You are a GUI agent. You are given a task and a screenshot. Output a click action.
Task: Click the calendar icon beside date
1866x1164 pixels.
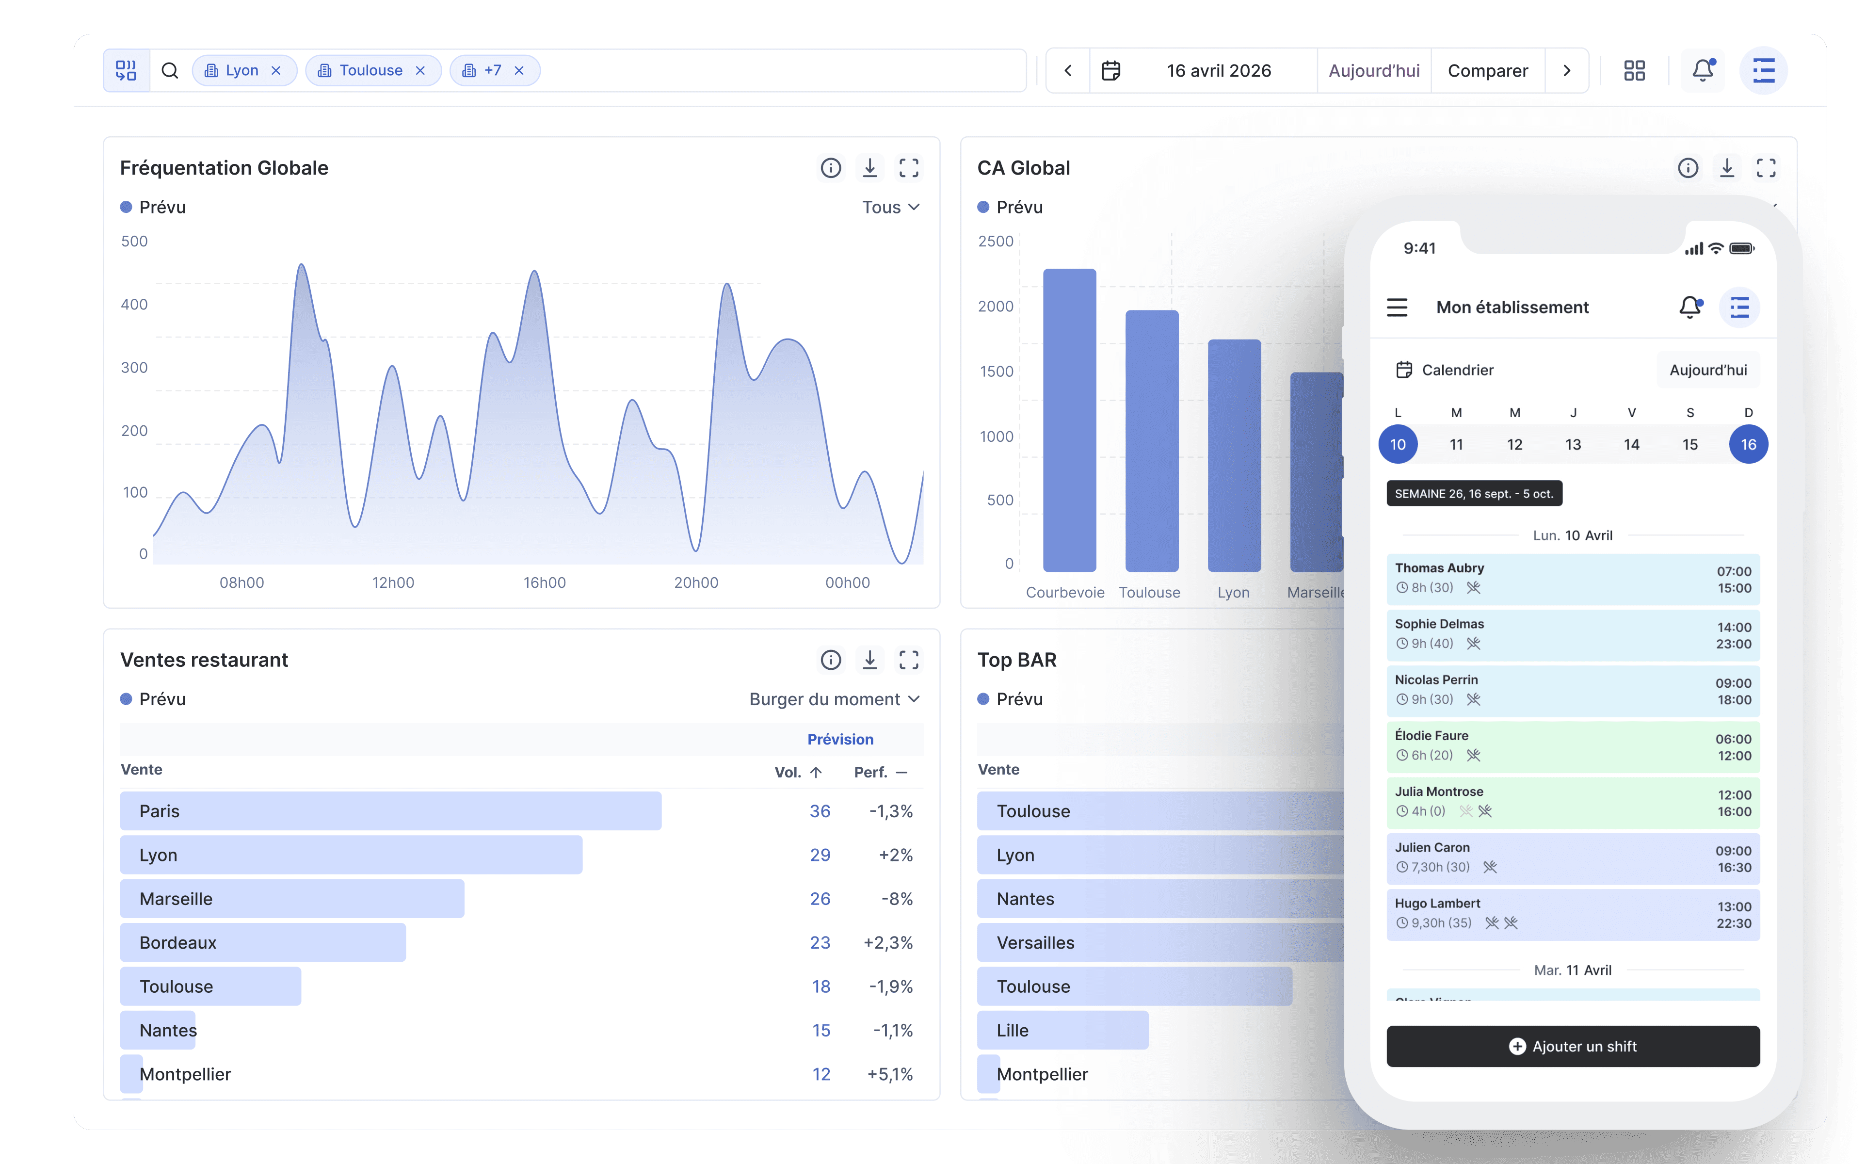coord(1110,71)
